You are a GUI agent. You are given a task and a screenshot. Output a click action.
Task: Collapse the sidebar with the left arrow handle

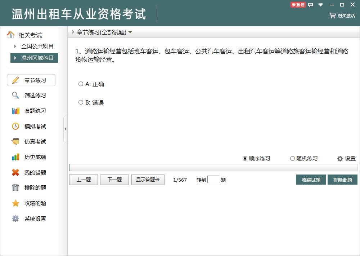click(66, 129)
